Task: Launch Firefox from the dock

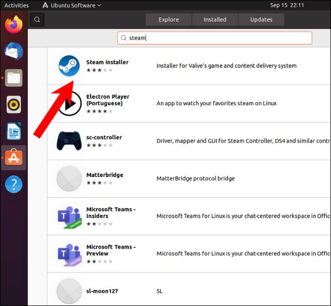Action: point(14,24)
